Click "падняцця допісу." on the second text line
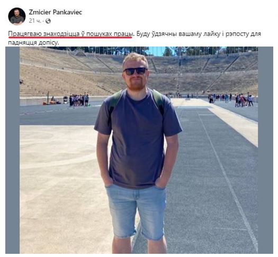The width and height of the screenshot is (278, 257). [33, 42]
